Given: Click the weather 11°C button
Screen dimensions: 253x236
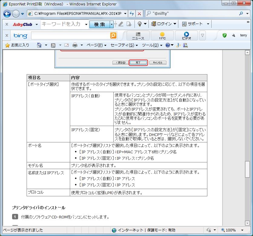Looking at the screenshot, I should pyautogui.click(x=162, y=35).
